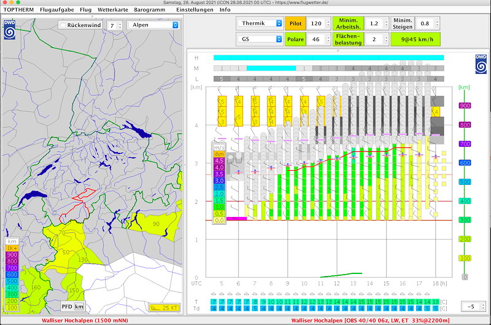This screenshot has height=325, width=491.
Task: Click the DWD logo on the map
Action: point(11,31)
